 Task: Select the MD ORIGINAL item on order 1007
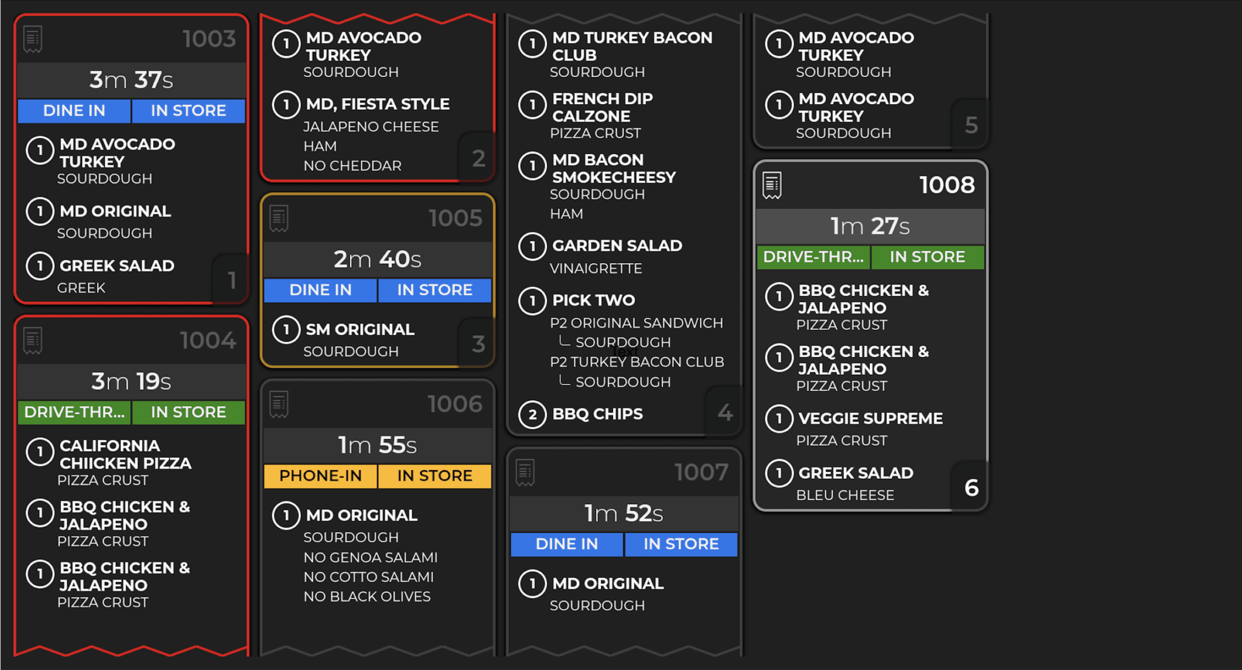tap(606, 583)
